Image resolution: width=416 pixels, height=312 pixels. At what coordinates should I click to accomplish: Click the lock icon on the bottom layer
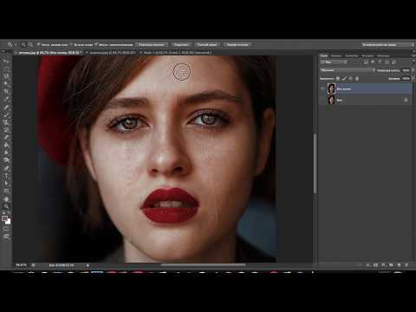406,100
